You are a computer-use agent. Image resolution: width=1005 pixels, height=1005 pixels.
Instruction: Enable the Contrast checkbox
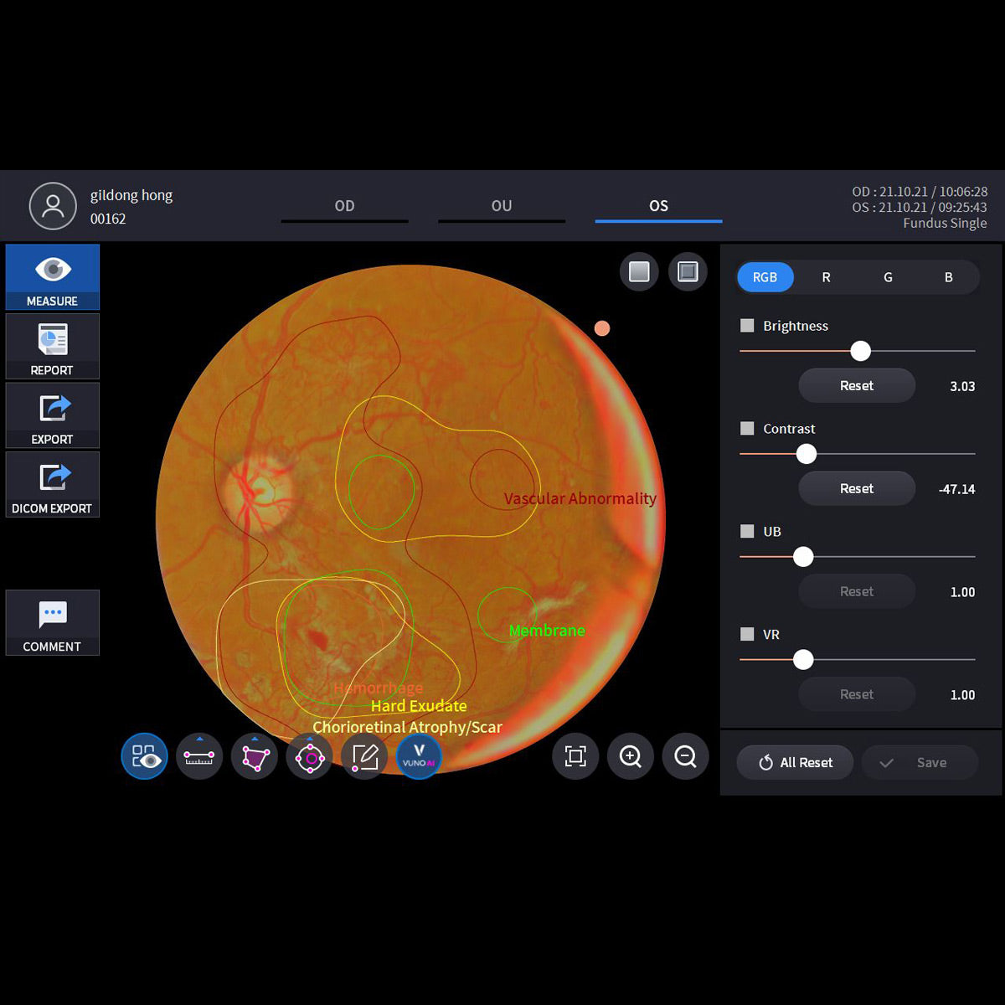click(x=746, y=428)
